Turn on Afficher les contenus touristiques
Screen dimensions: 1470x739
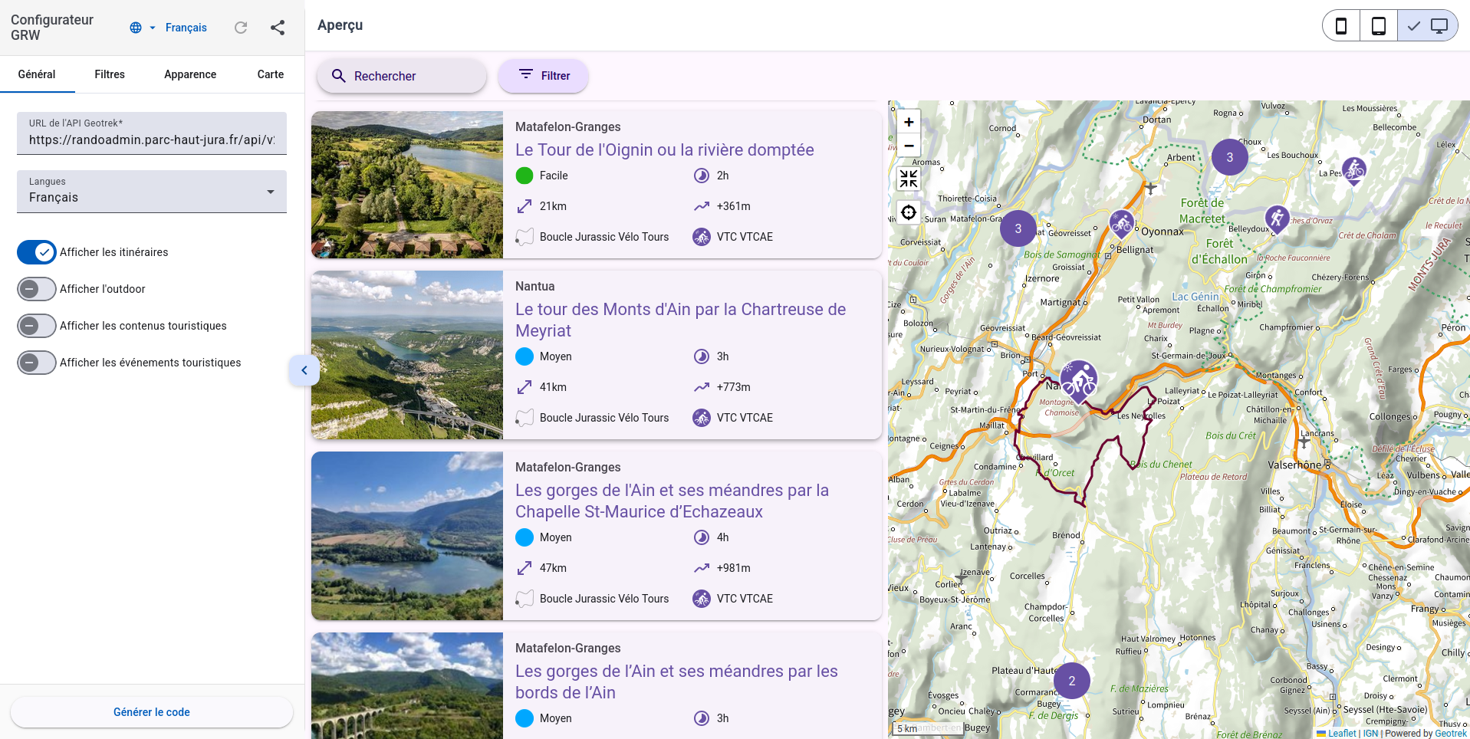(x=37, y=326)
